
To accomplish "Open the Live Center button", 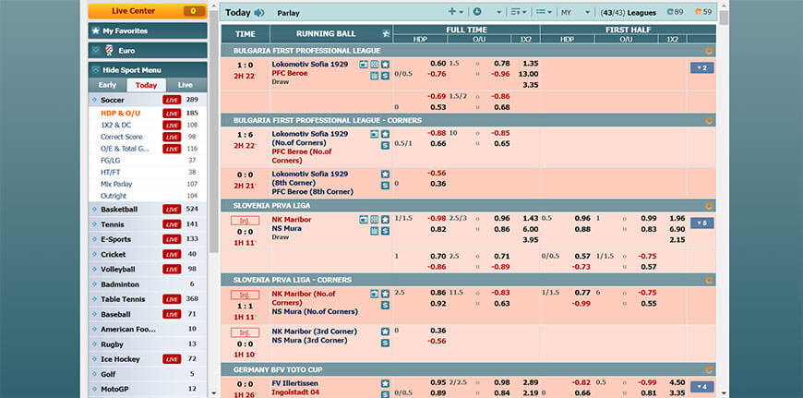I will pos(148,11).
